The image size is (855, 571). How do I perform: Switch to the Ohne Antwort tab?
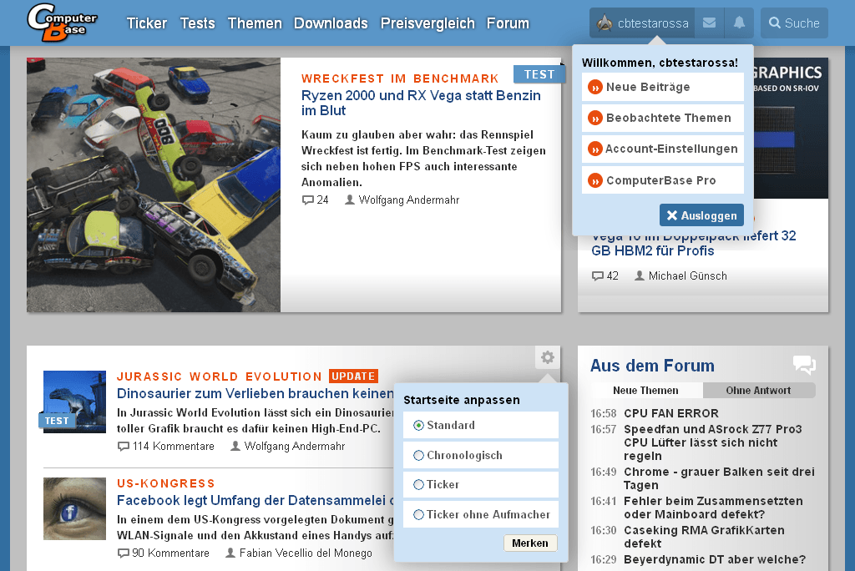[758, 391]
